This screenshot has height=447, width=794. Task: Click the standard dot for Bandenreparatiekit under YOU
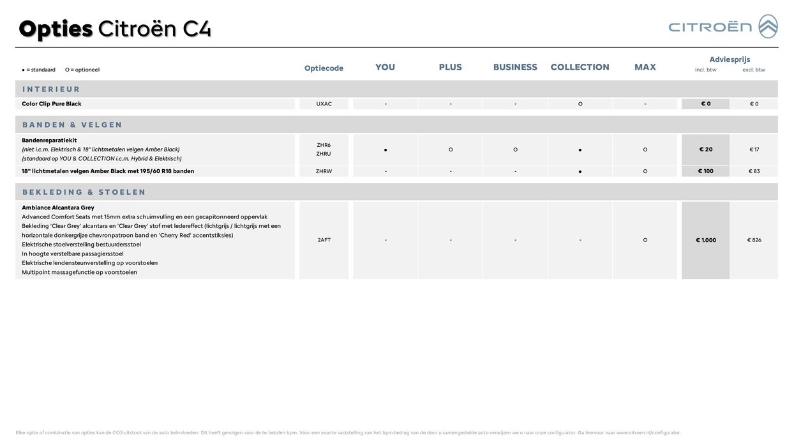[386, 150]
